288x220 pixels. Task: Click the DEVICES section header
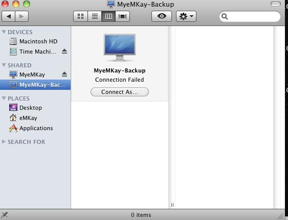pyautogui.click(x=20, y=32)
